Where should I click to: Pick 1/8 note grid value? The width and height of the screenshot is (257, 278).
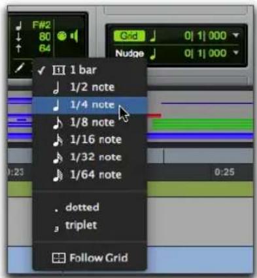90,123
